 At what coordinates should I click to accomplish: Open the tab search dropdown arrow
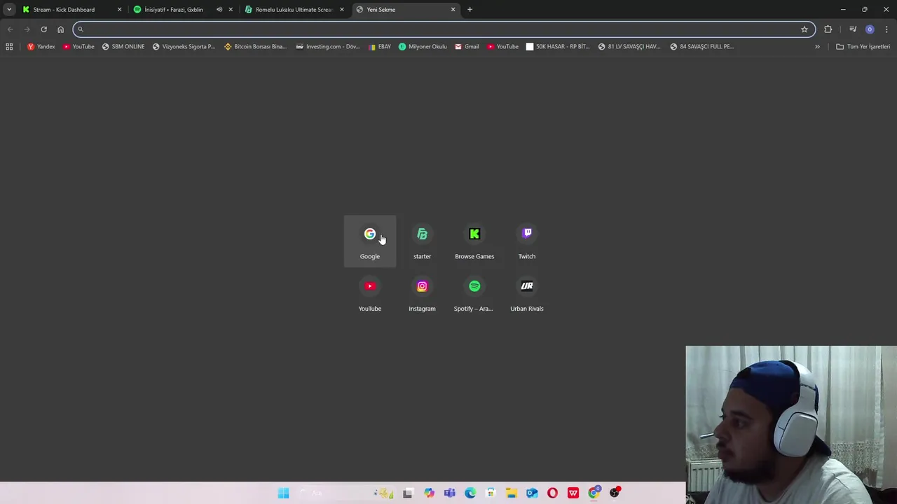[9, 10]
